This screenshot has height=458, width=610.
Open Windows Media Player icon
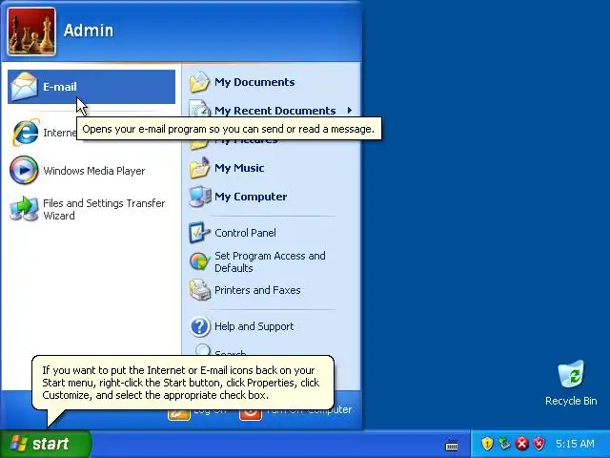coord(24,170)
